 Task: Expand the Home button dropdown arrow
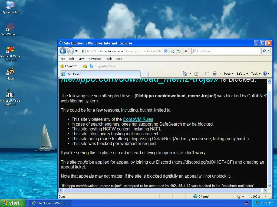[x=190, y=74]
